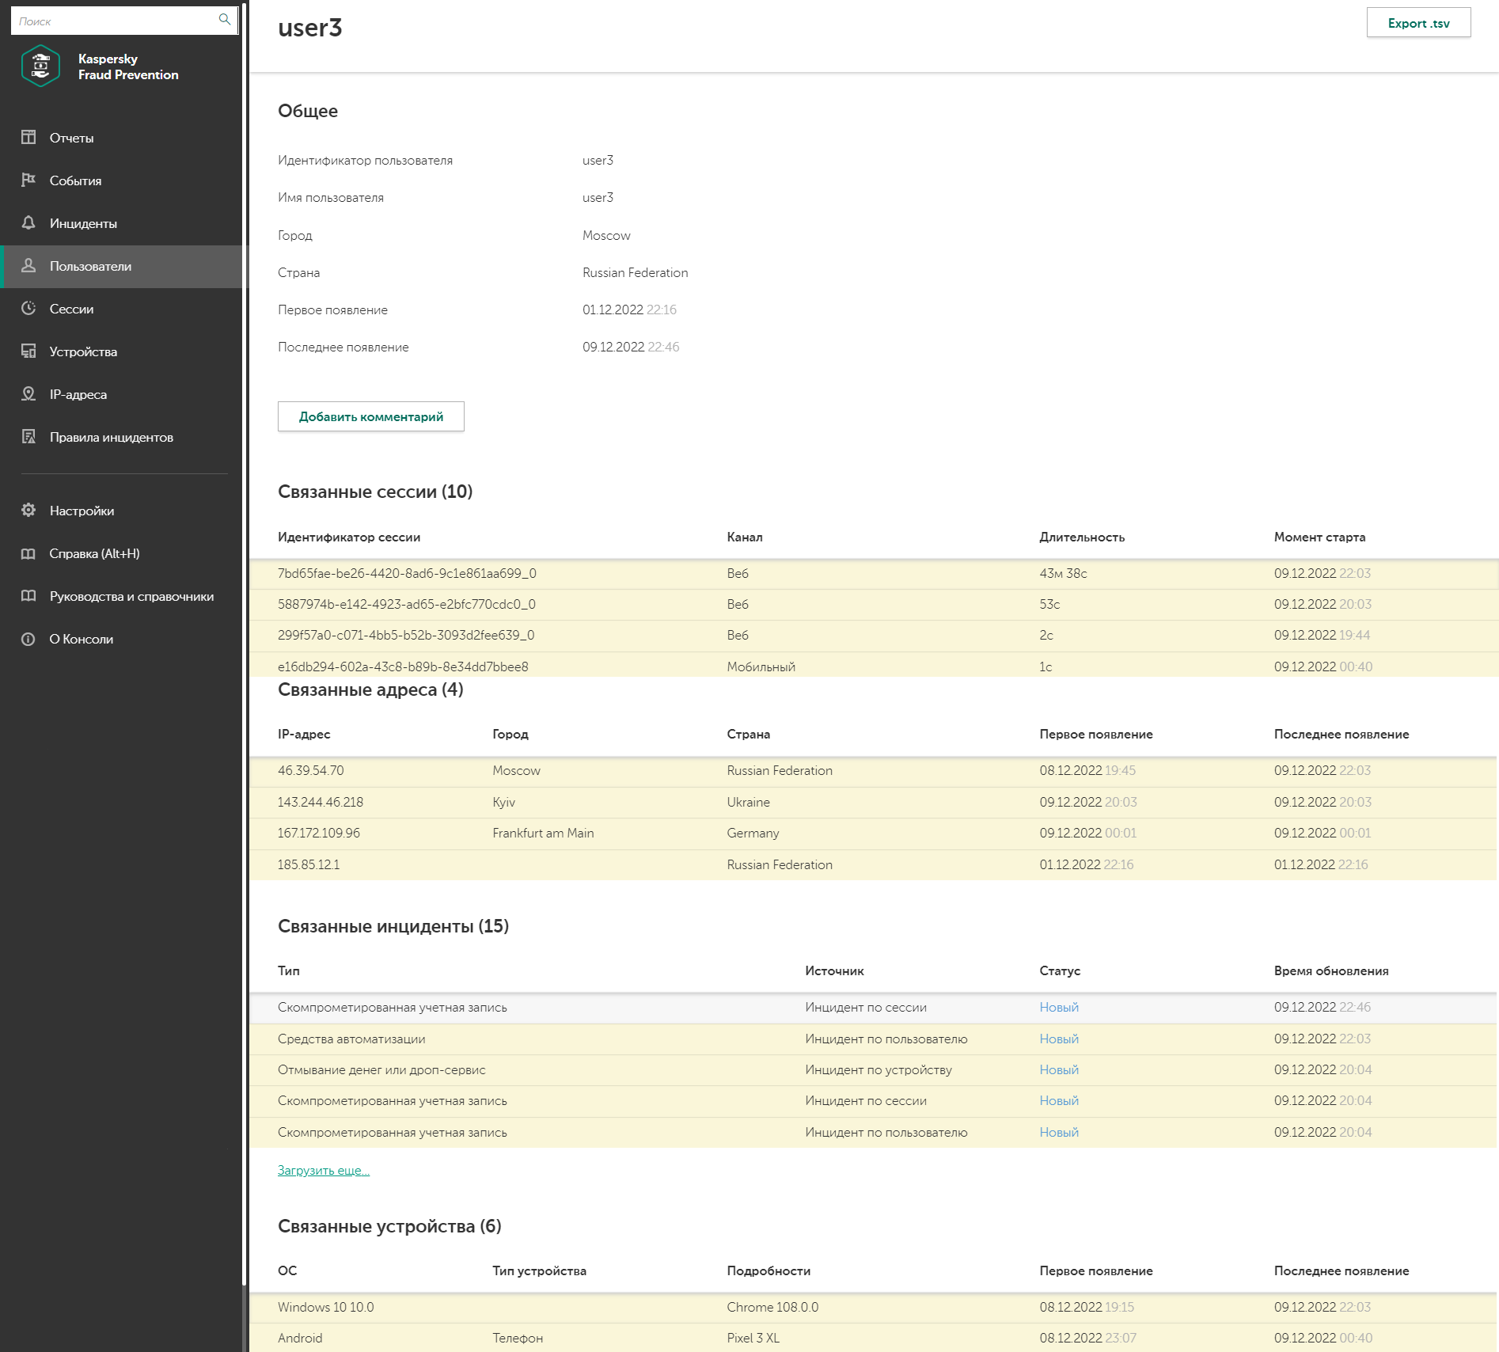Click the location pin icon for IP-адреса
The height and width of the screenshot is (1352, 1499).
click(x=28, y=394)
